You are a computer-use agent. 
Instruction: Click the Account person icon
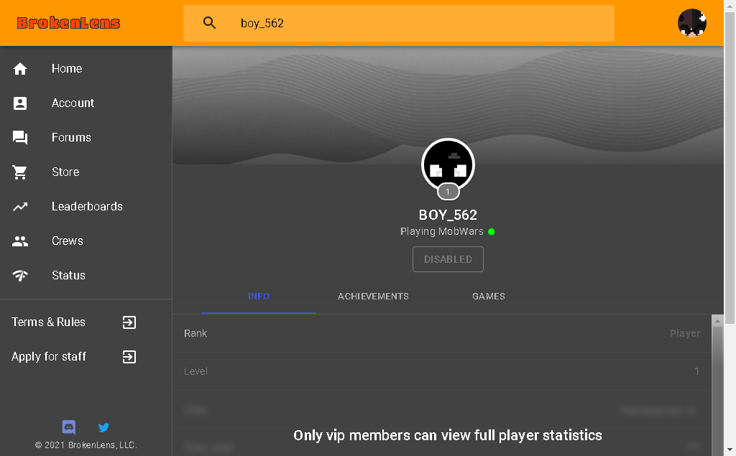[x=19, y=103]
